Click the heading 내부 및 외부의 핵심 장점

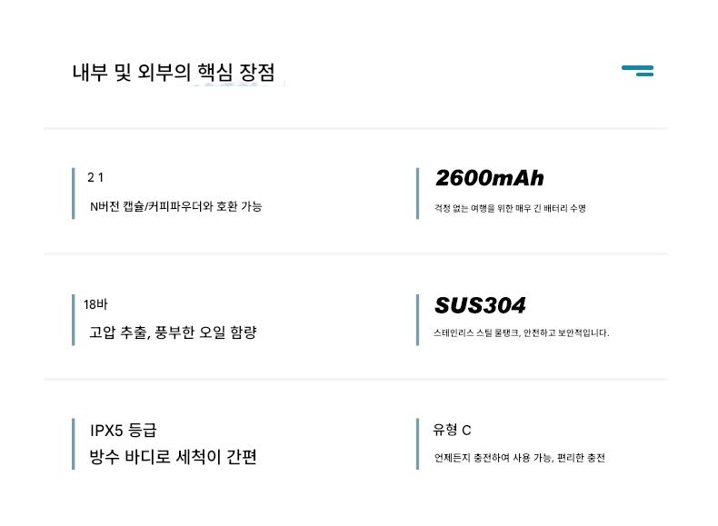click(x=173, y=73)
